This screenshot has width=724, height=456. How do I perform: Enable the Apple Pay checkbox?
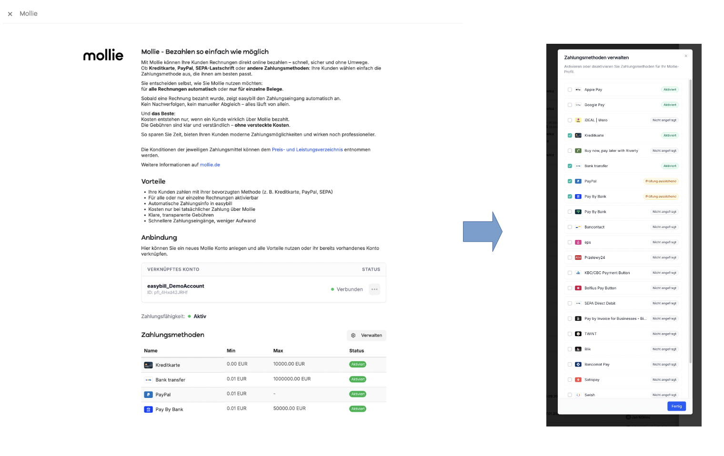570,89
